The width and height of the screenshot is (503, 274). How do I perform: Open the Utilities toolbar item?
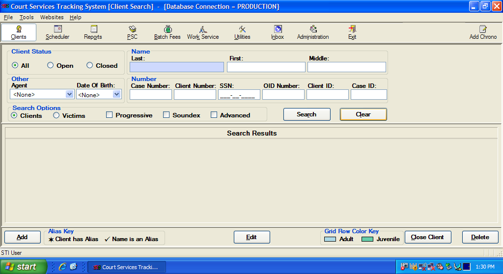(242, 32)
